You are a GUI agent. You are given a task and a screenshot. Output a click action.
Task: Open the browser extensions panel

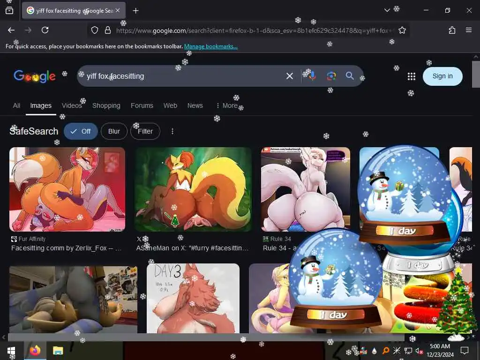coord(452,30)
